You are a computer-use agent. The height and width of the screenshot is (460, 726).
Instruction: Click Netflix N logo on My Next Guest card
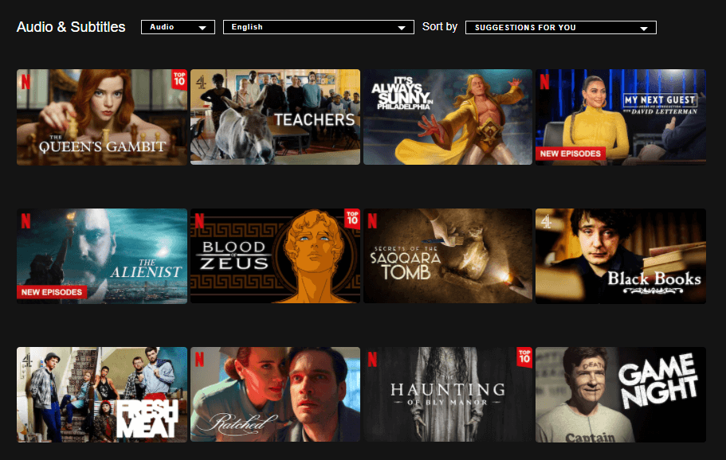pyautogui.click(x=544, y=82)
